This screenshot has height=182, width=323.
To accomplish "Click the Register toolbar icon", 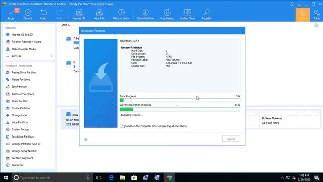I will pos(206,14).
